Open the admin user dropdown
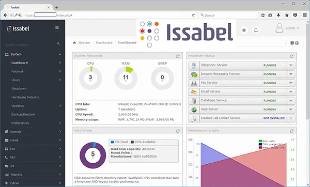This screenshot has height=187, width=310. [292, 28]
